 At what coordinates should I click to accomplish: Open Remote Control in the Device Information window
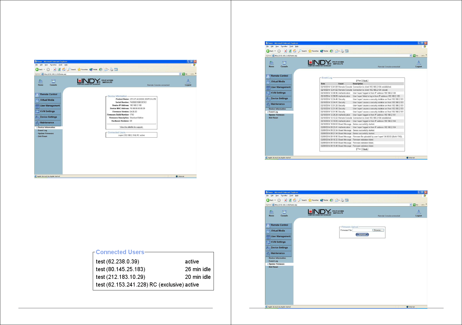(48, 95)
